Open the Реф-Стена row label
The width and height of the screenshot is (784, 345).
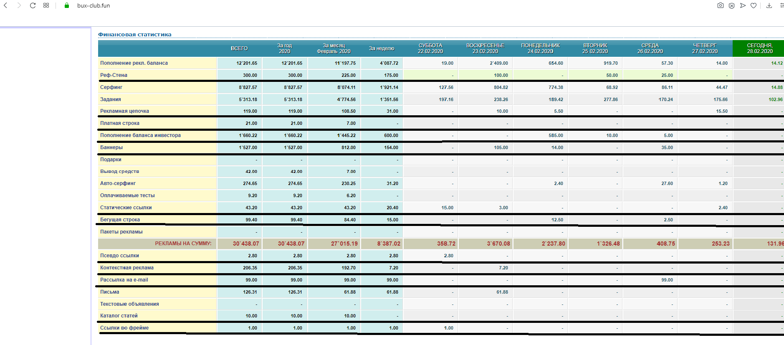click(x=114, y=75)
